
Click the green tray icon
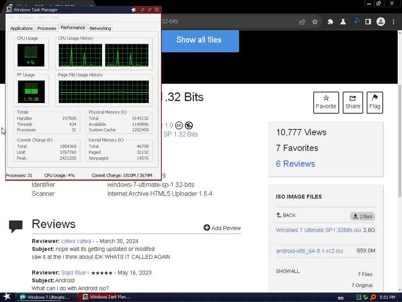(358, 297)
